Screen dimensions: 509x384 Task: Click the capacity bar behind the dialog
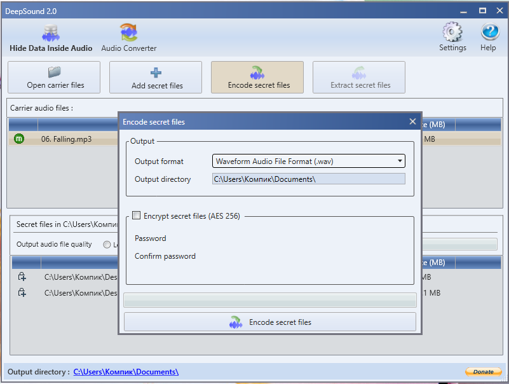pos(459,244)
